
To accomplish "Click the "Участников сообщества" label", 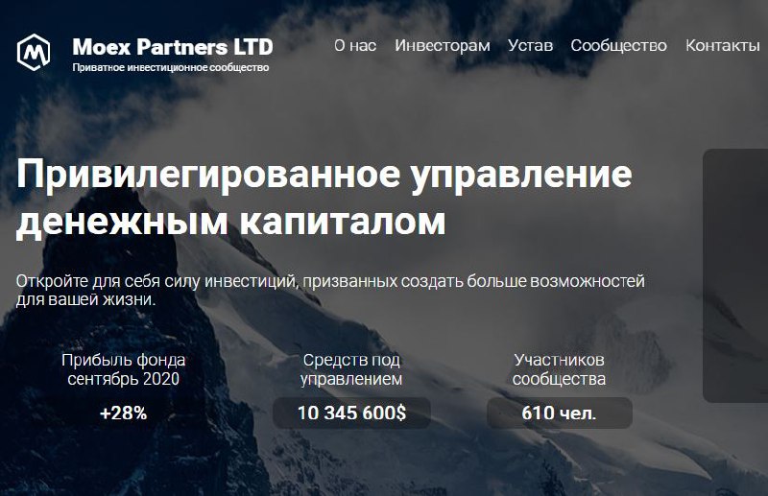I will [559, 369].
